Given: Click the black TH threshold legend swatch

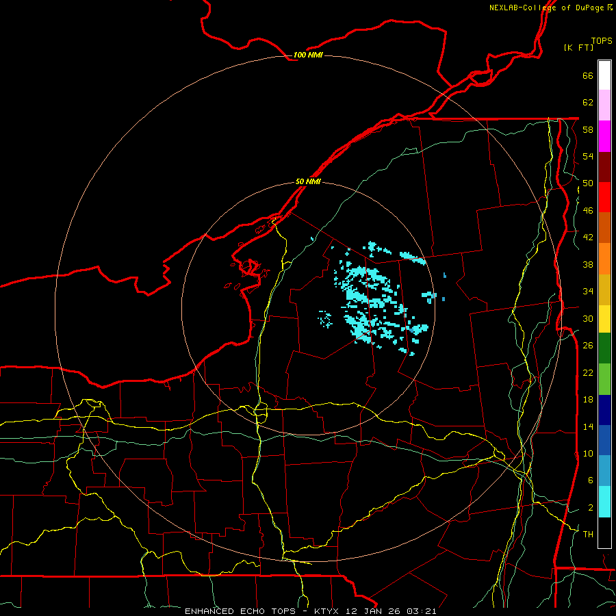Looking at the screenshot, I should click(x=604, y=532).
